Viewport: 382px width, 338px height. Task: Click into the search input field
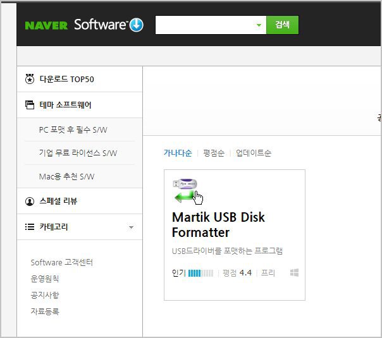tap(204, 25)
